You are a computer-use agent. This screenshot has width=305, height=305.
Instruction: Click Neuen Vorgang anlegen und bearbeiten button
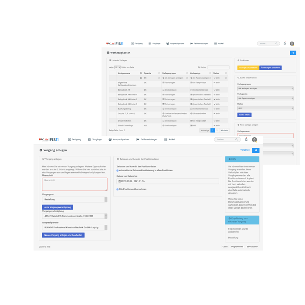point(63,235)
